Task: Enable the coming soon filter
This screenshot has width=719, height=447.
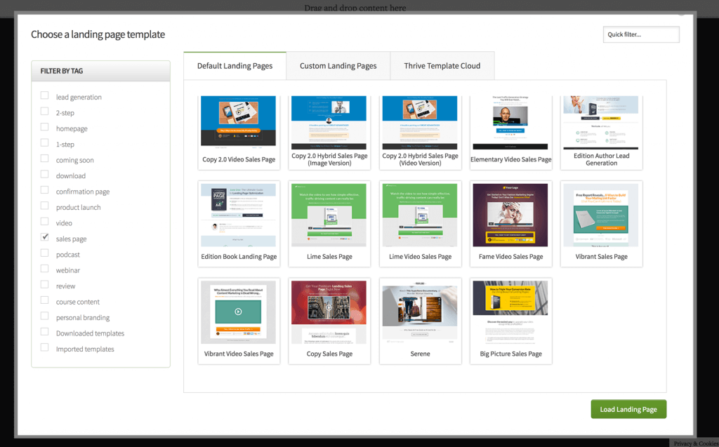Action: click(x=44, y=159)
